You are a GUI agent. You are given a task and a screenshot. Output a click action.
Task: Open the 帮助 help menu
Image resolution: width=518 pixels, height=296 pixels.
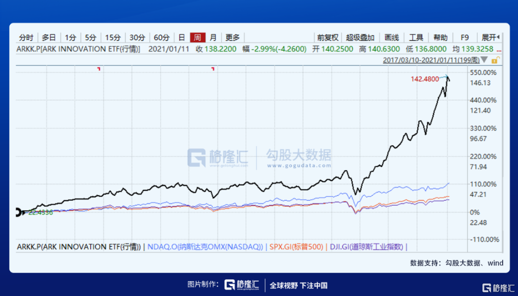440,37
